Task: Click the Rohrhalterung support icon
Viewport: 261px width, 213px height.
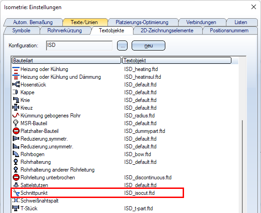Action: [15, 162]
